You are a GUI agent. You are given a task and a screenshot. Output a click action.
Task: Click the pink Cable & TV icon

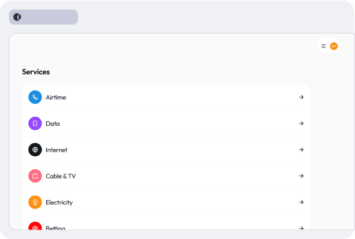[x=35, y=176]
